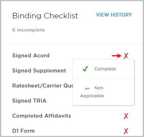Click the red arrow pointing to X
The image size is (144, 137).
(x=117, y=56)
